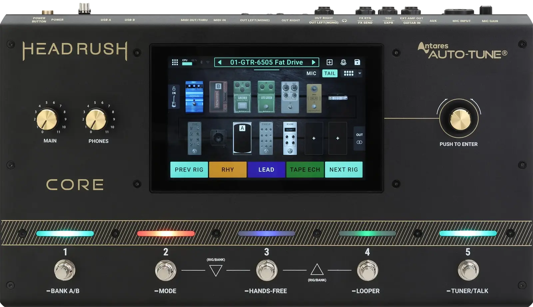Select the LEAD scene button

[x=266, y=169]
